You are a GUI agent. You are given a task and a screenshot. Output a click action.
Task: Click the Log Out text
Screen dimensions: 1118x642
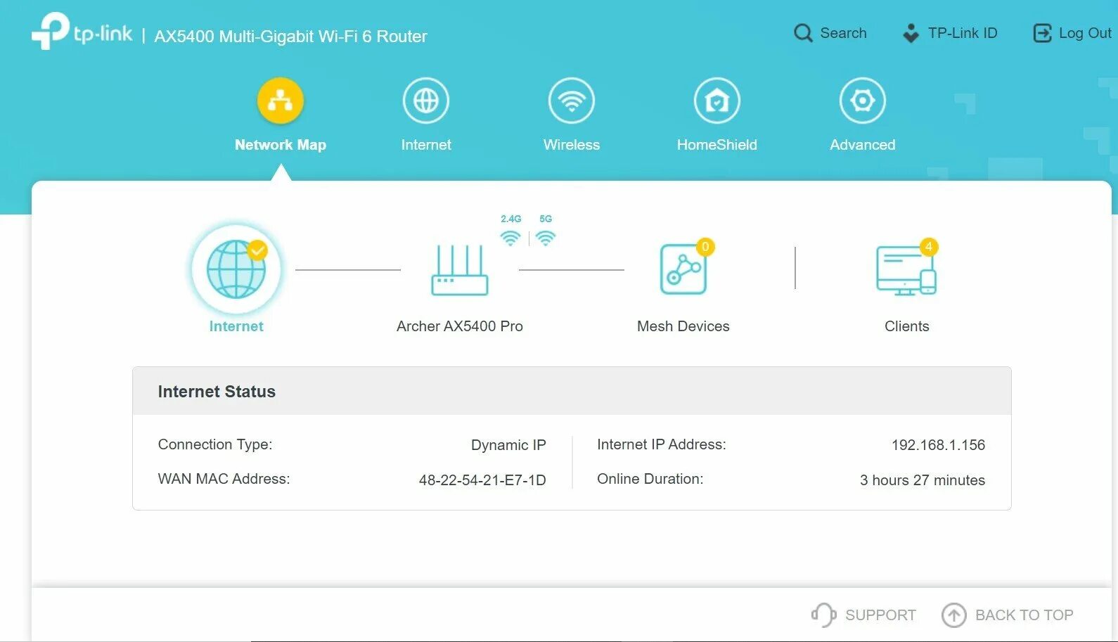pyautogui.click(x=1085, y=33)
